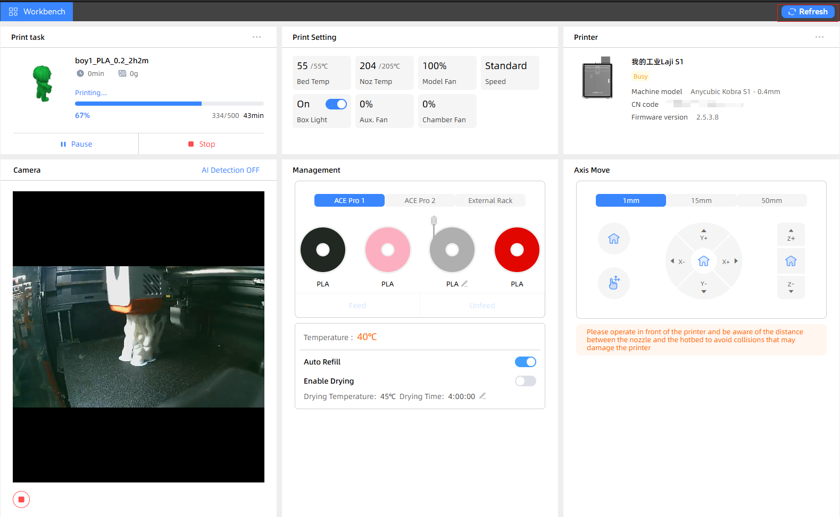
Task: Click the print progress bar
Action: pos(169,104)
